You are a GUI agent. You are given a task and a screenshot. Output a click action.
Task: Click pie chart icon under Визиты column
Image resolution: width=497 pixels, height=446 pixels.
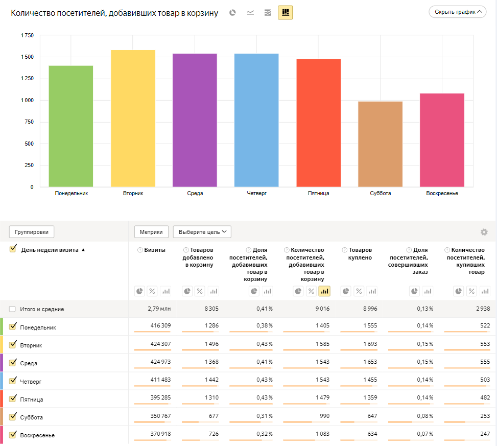click(139, 291)
